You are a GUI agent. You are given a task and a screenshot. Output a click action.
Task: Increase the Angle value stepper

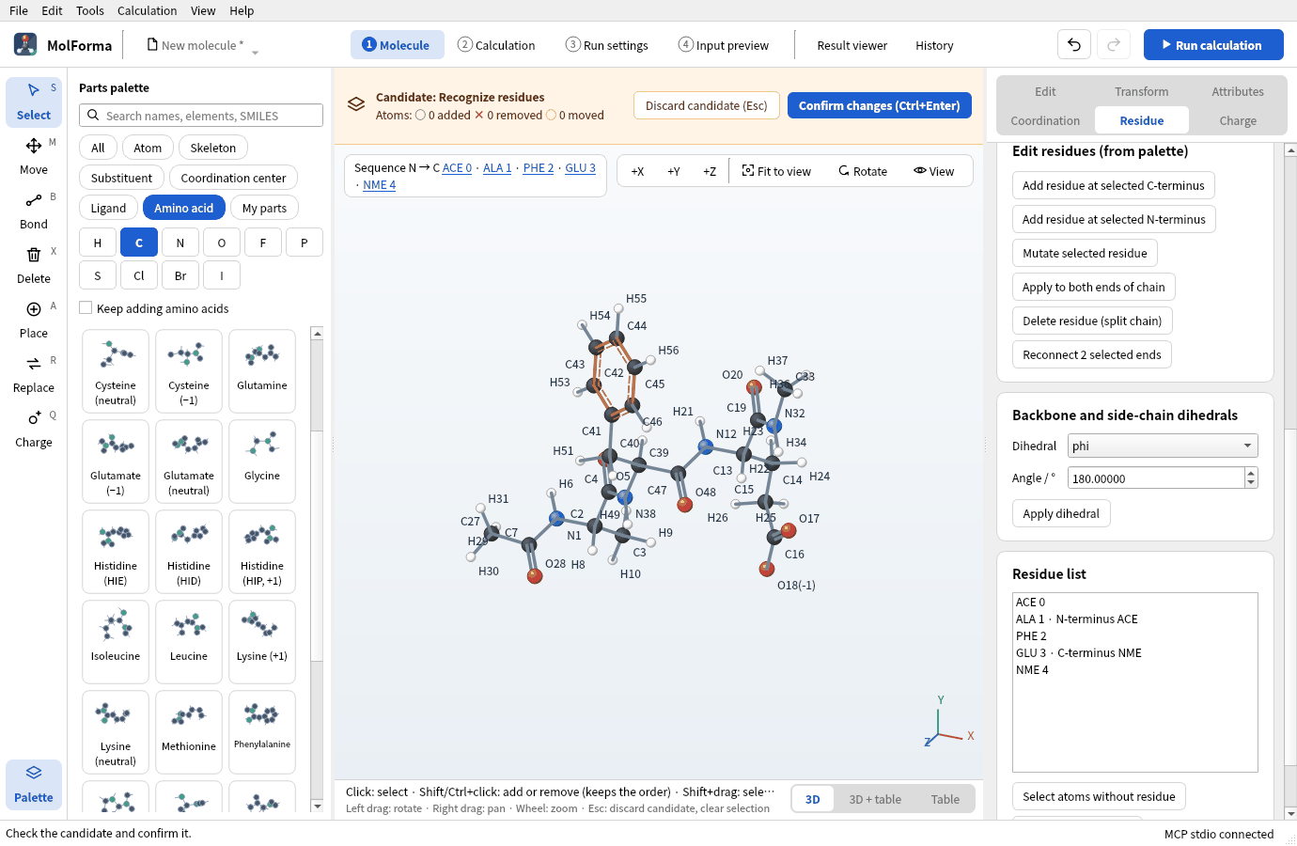1251,473
